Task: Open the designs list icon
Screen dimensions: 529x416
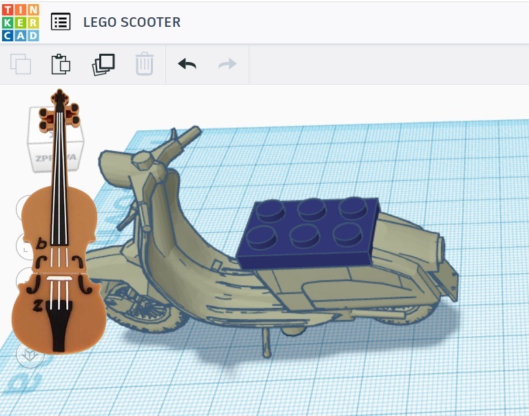Action: click(61, 22)
